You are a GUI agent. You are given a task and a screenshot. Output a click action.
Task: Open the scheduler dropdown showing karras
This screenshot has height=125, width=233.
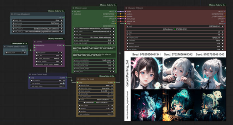pos(175,41)
